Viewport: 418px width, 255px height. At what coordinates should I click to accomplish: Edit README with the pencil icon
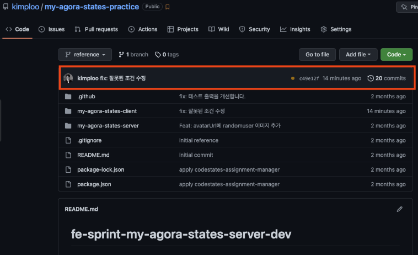(x=399, y=209)
